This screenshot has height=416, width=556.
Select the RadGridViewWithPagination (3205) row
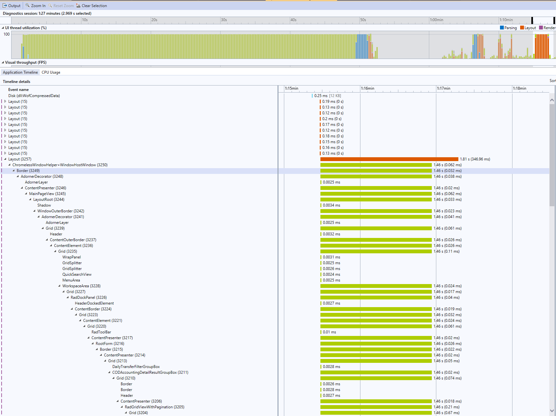click(x=154, y=407)
